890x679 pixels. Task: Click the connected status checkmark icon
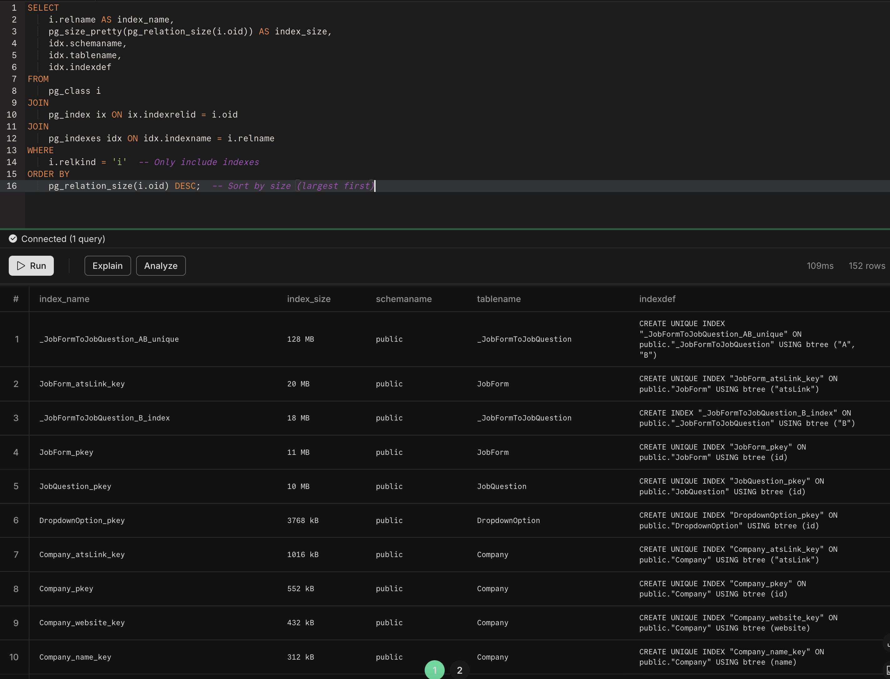tap(13, 239)
